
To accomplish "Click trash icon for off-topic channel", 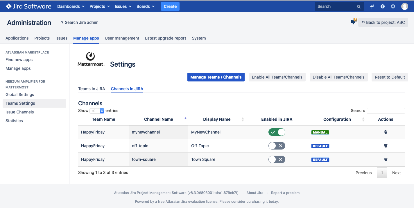I will [386, 146].
